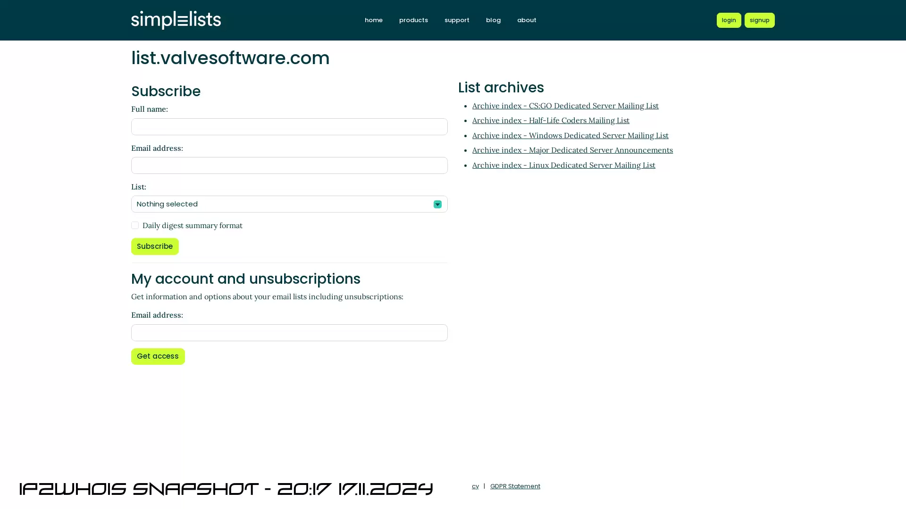This screenshot has height=509, width=906.
Task: Click the Simplelists logo
Action: [x=176, y=20]
